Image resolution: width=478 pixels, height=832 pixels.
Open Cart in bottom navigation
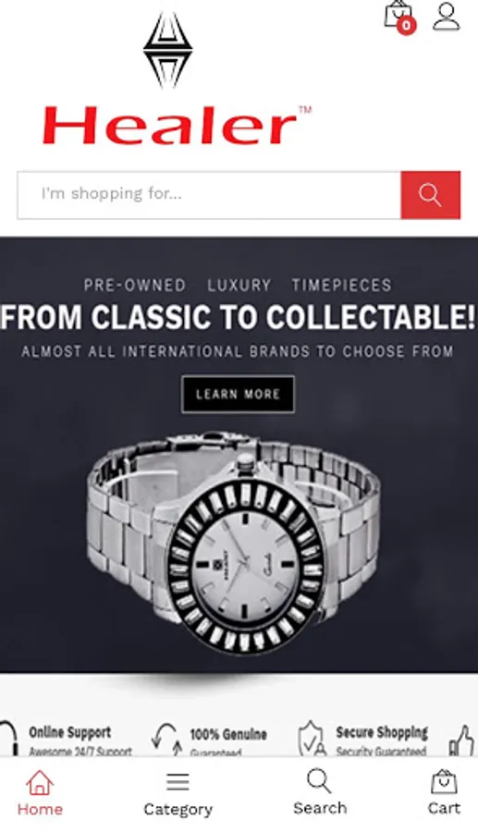coord(444,792)
